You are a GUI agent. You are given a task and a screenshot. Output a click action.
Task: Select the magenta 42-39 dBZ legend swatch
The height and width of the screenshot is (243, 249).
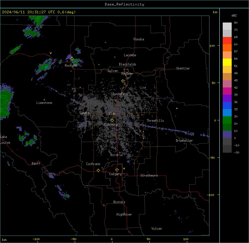[x=227, y=91]
